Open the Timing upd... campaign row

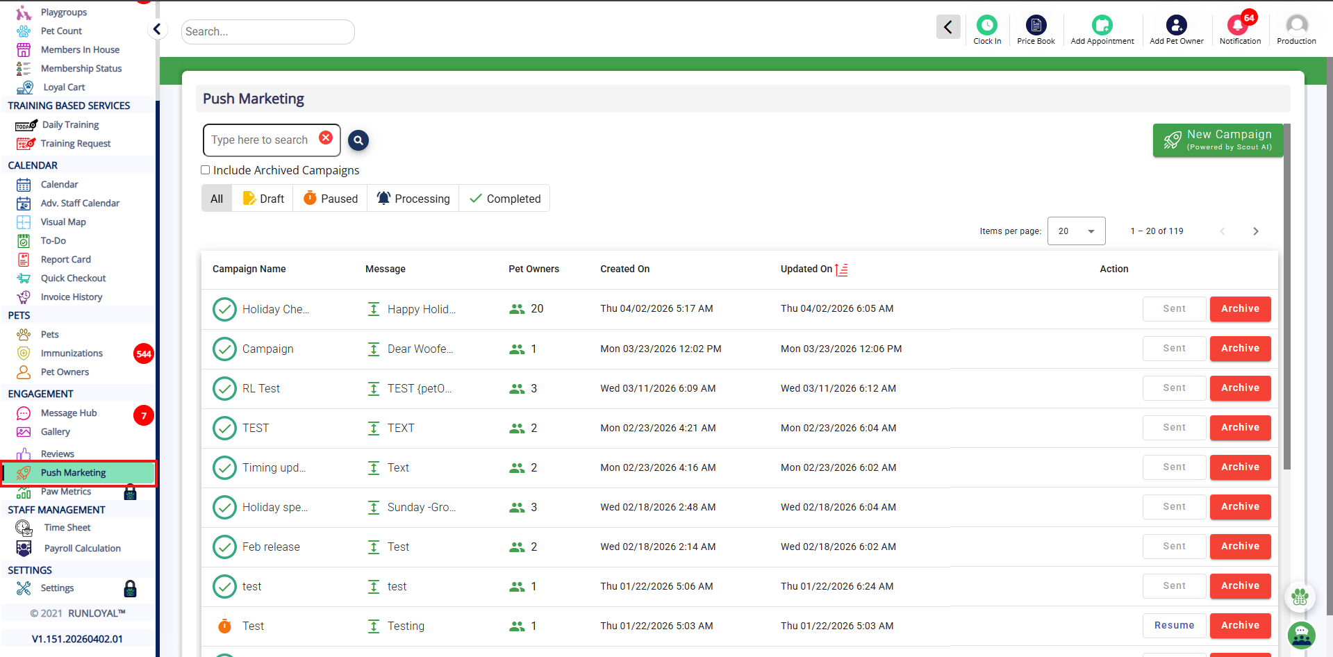(739, 468)
